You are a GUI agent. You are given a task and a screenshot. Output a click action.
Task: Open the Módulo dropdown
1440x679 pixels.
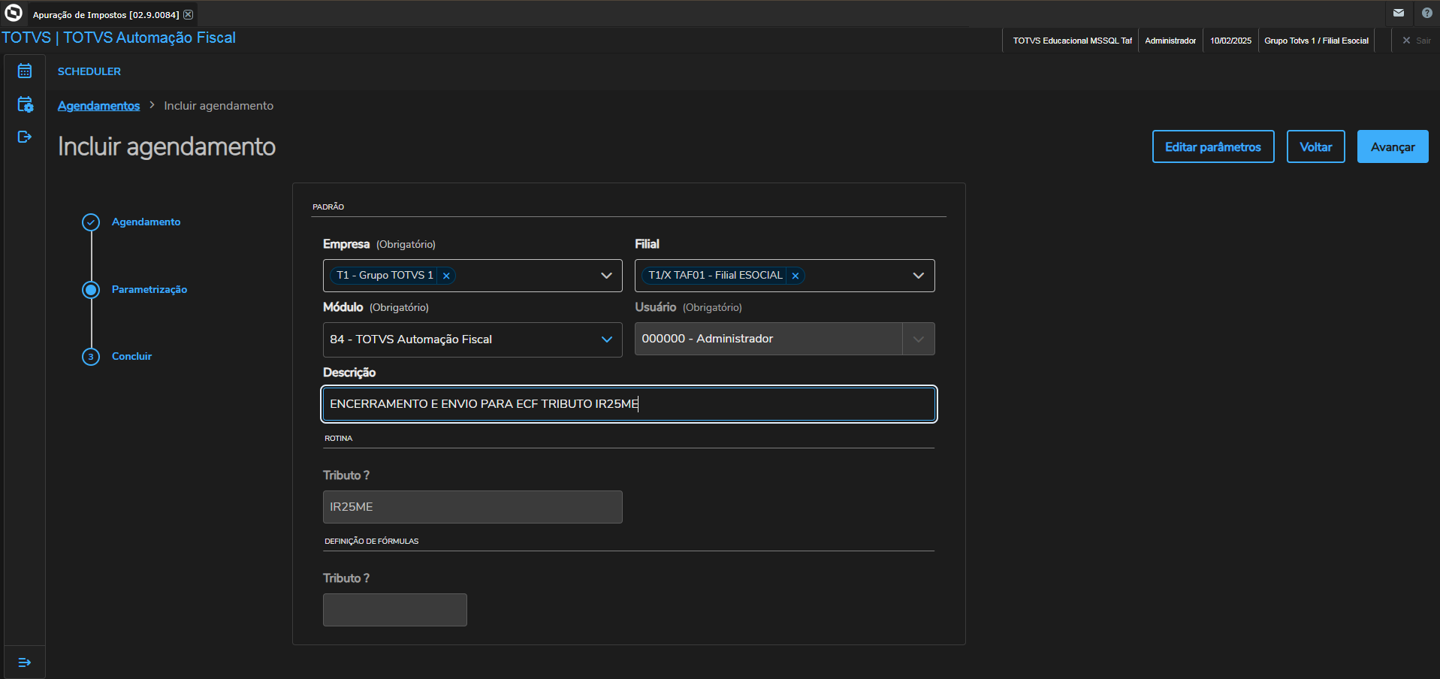coord(606,339)
